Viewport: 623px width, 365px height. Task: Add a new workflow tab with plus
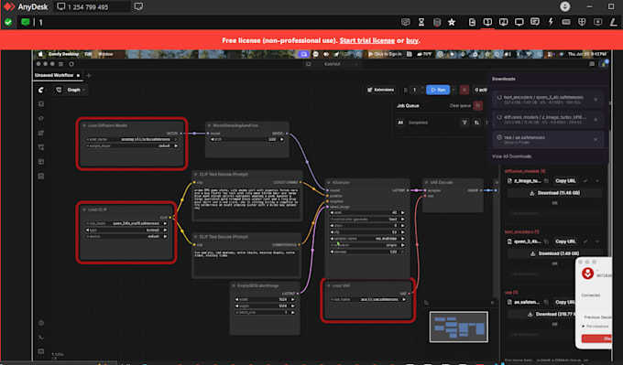89,75
